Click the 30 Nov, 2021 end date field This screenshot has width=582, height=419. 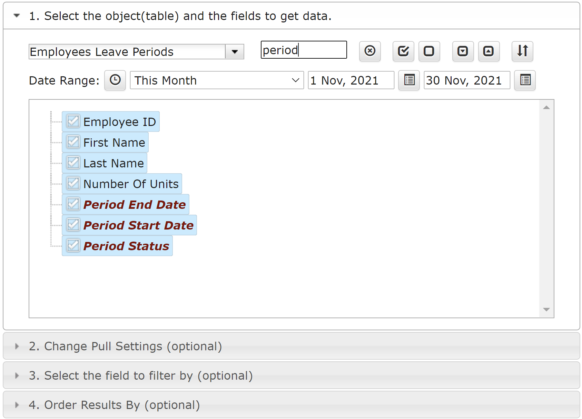(467, 80)
